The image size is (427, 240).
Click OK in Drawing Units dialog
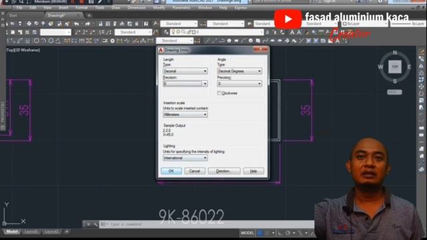tap(171, 171)
